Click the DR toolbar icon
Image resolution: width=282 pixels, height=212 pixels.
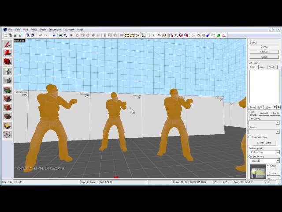pos(186,35)
